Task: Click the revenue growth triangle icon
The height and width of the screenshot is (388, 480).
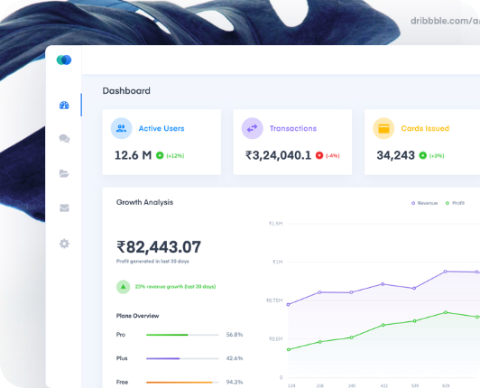Action: (123, 287)
